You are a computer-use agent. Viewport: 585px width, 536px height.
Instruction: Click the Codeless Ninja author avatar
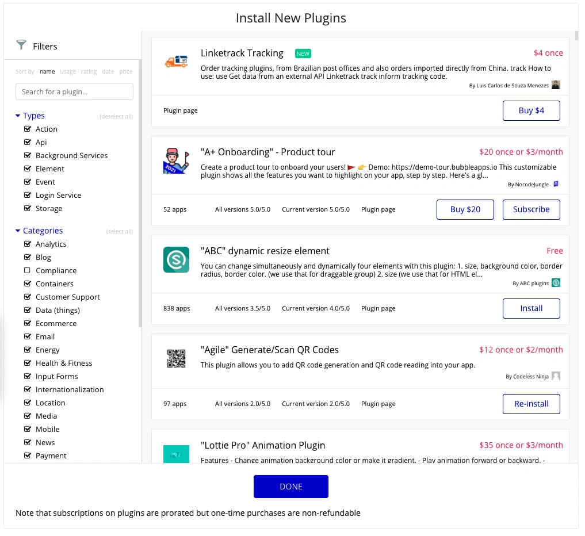[x=556, y=376]
